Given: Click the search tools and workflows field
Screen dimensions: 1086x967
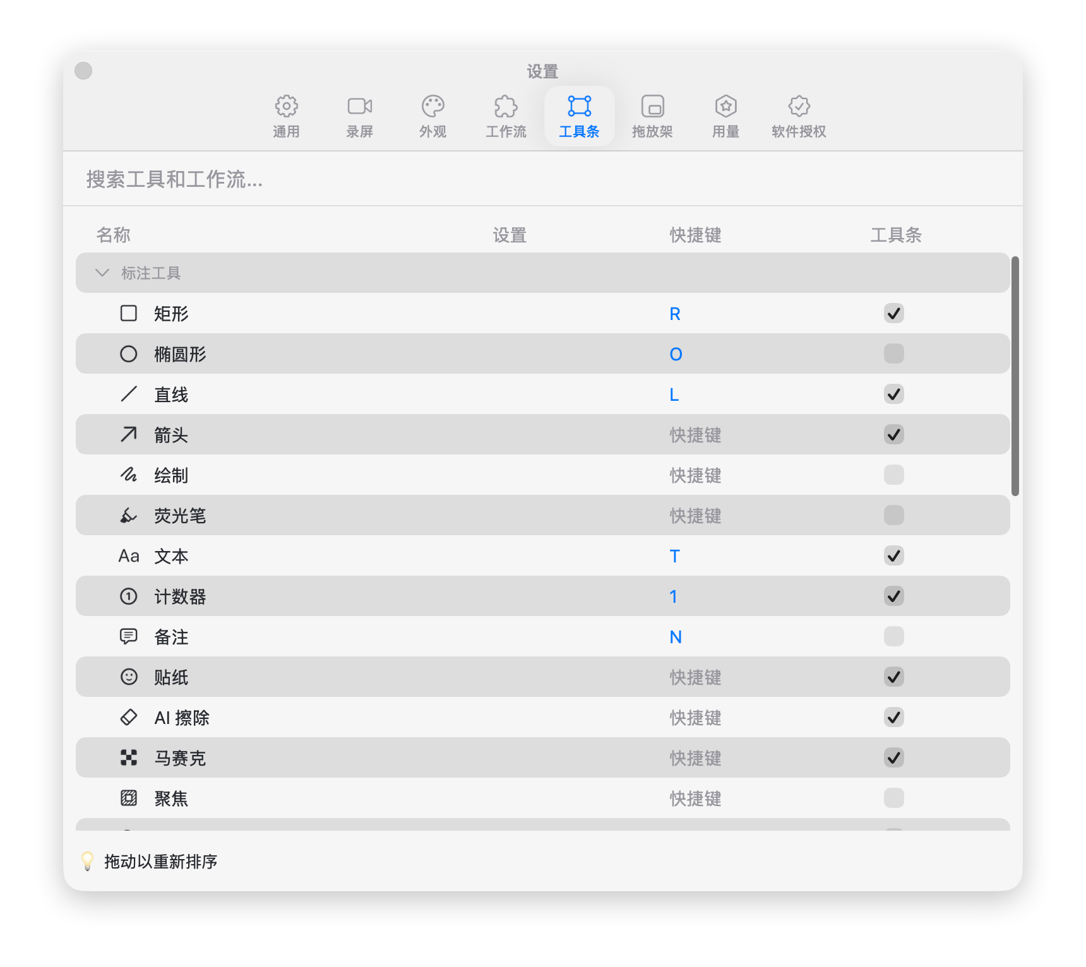Looking at the screenshot, I should point(543,179).
